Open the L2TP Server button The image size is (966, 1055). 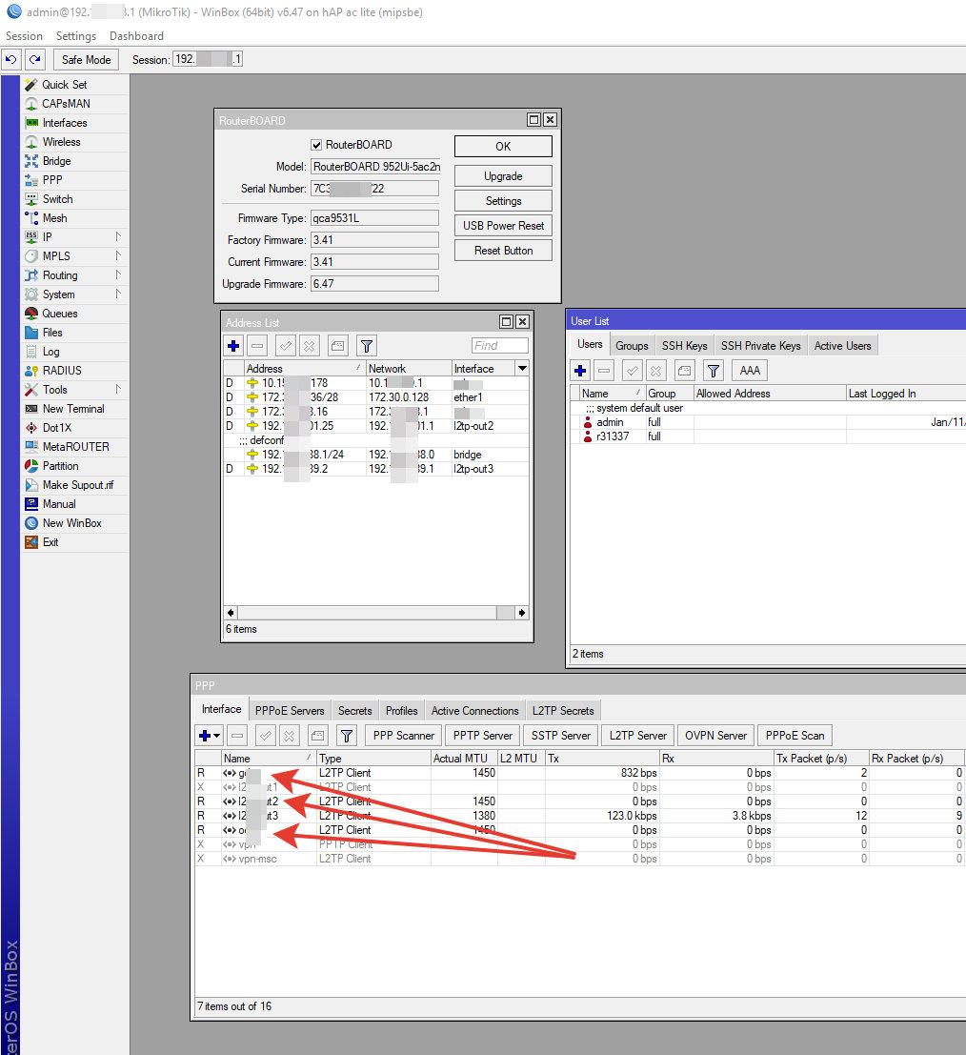637,735
